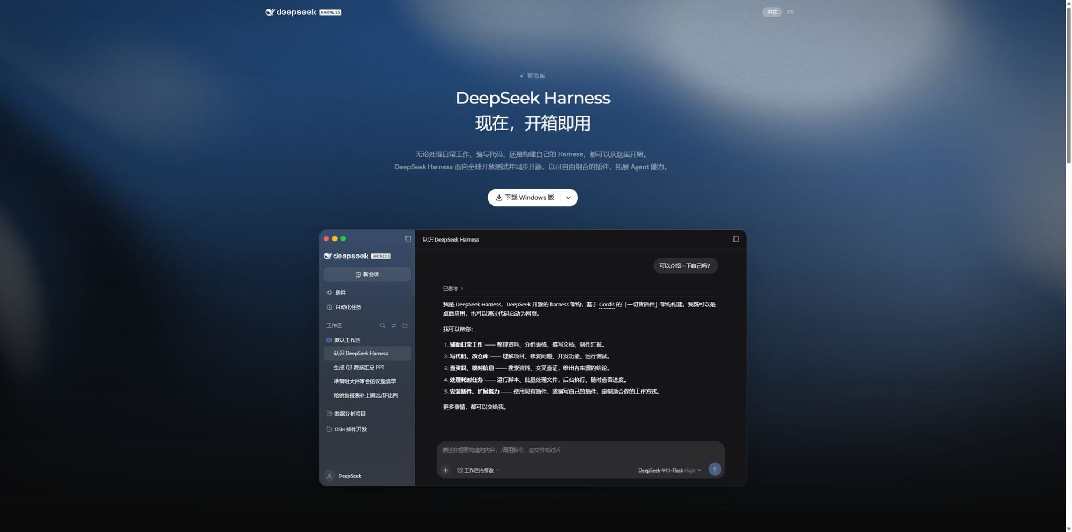
Task: Click the page heading DeepSeek Harness
Action: pyautogui.click(x=533, y=98)
